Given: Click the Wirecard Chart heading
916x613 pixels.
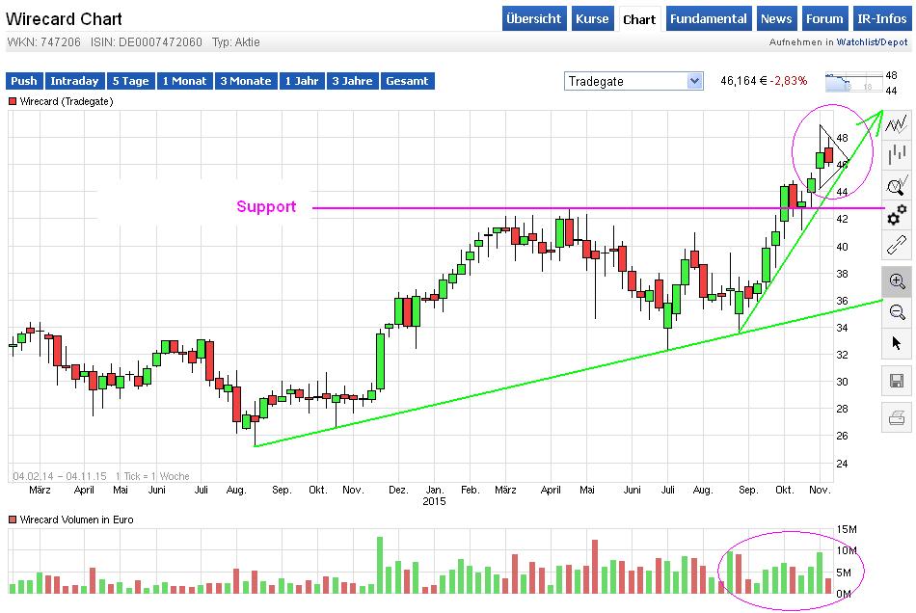Looking at the screenshot, I should coord(64,18).
